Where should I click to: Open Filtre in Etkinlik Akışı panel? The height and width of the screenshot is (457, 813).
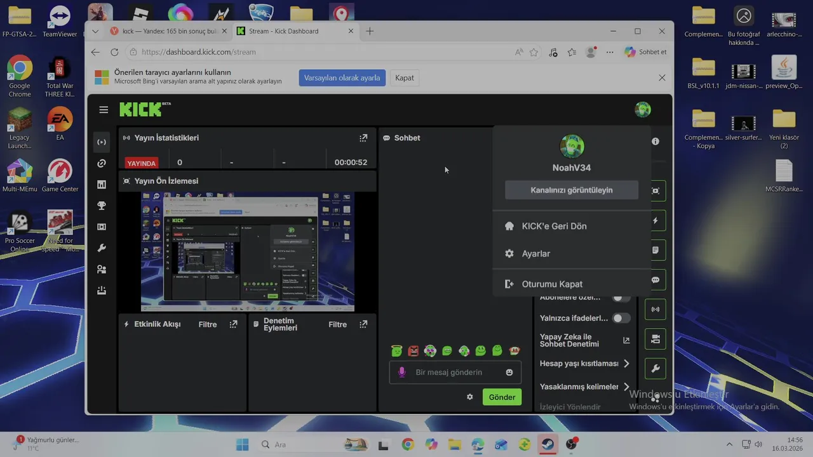tap(208, 324)
